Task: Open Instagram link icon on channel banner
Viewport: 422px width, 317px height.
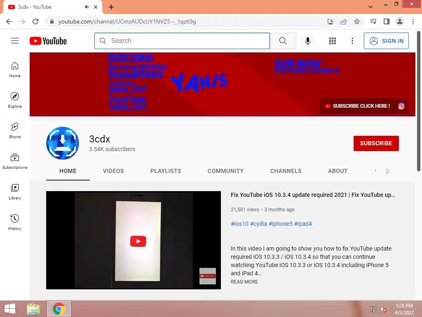Action: point(401,106)
